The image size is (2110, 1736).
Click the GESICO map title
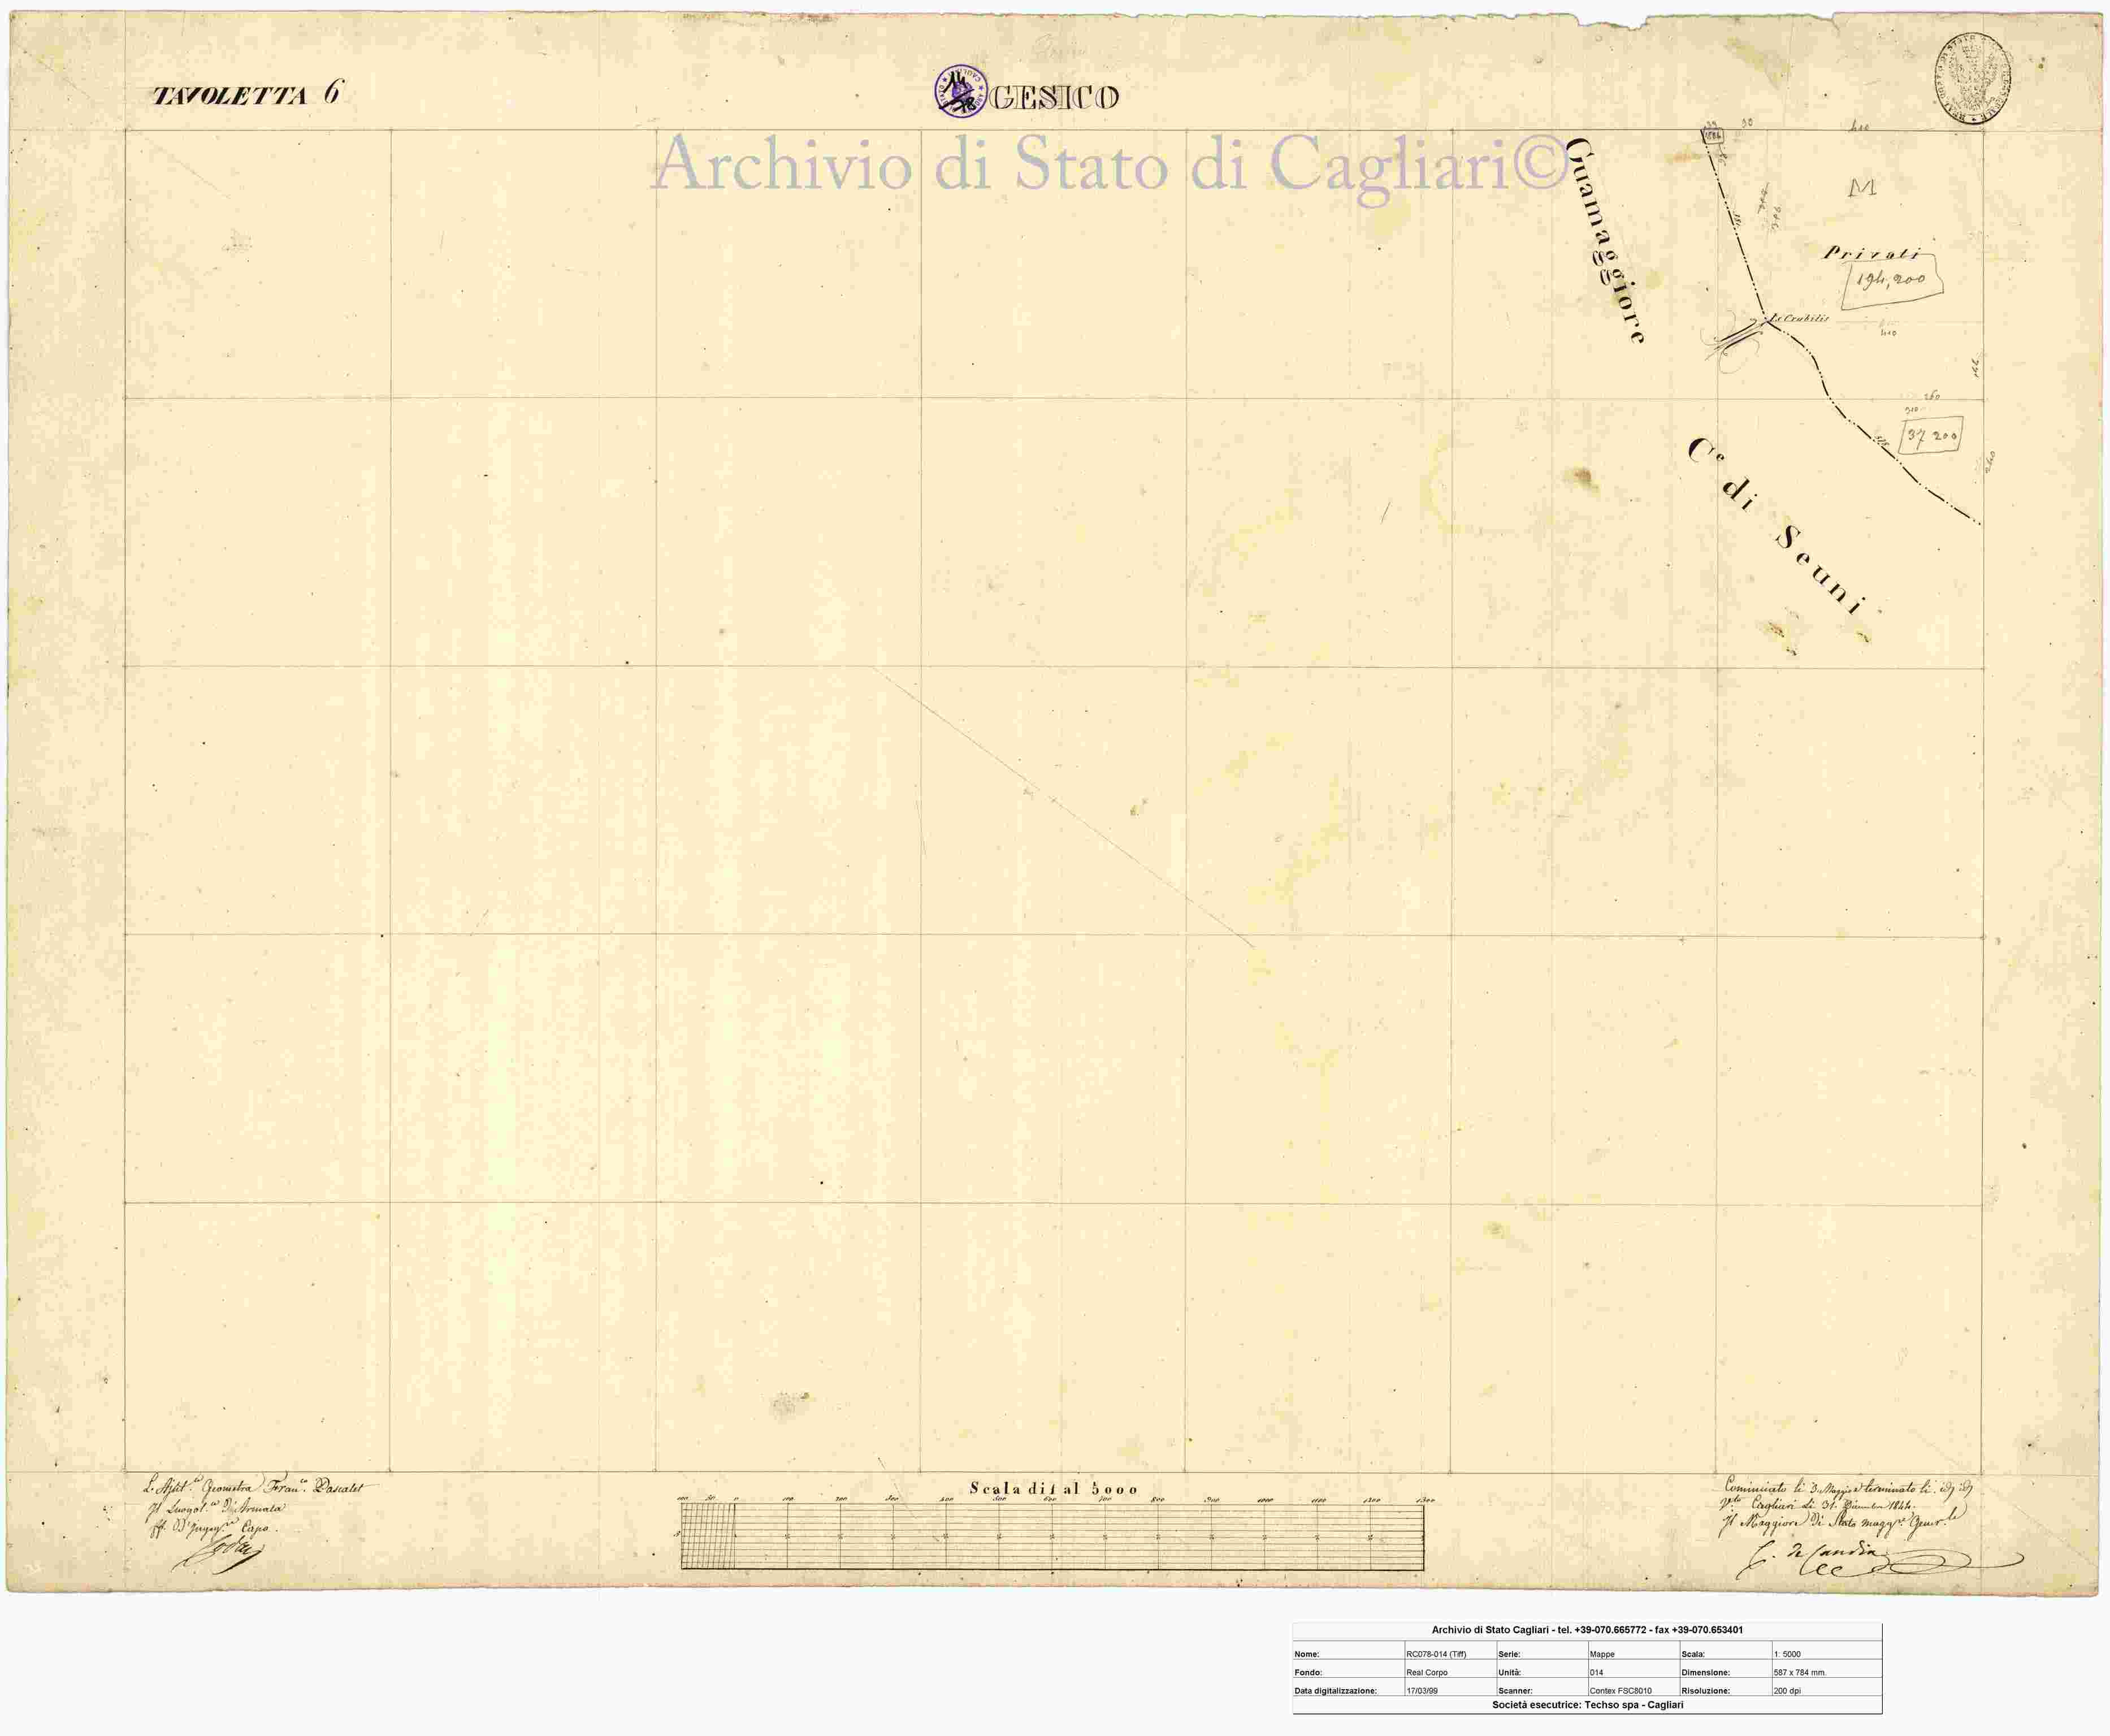(1055, 98)
